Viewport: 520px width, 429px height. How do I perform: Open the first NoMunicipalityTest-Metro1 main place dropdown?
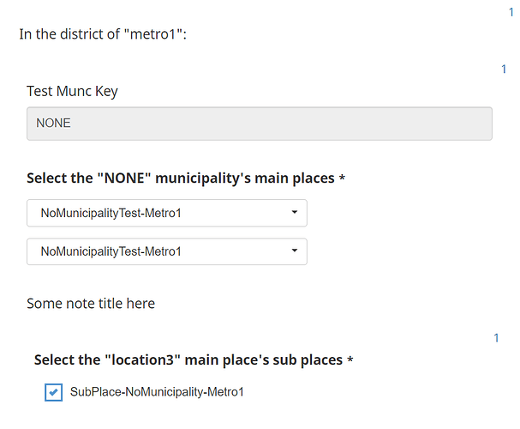pyautogui.click(x=166, y=213)
